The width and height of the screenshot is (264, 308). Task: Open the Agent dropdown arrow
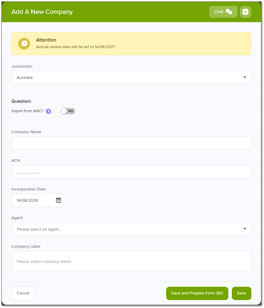click(245, 229)
